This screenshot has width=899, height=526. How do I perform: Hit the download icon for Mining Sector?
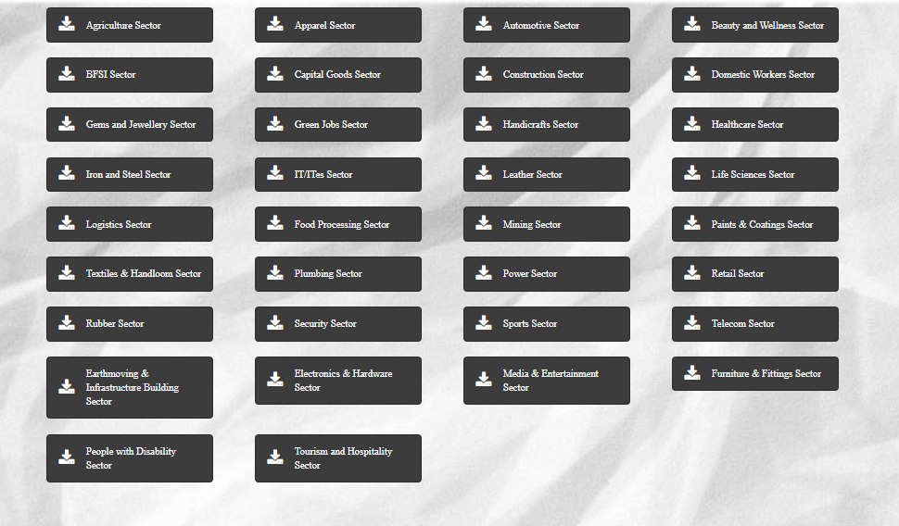coord(484,224)
